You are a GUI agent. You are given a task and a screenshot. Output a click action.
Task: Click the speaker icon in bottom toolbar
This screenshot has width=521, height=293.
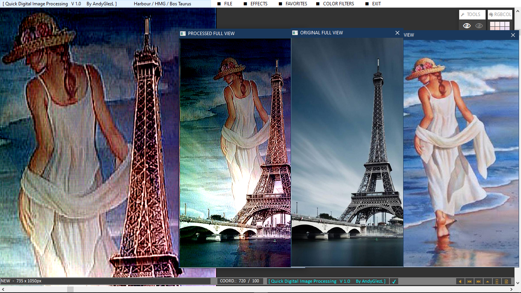coord(460,282)
